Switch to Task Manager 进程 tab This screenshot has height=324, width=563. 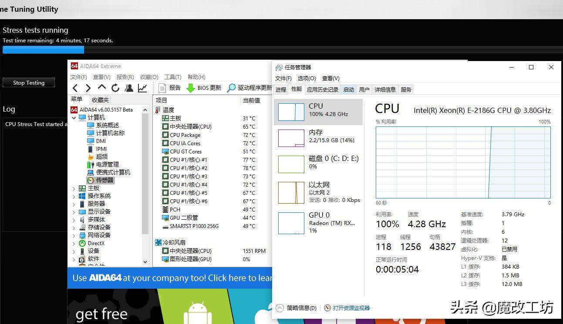tap(281, 89)
